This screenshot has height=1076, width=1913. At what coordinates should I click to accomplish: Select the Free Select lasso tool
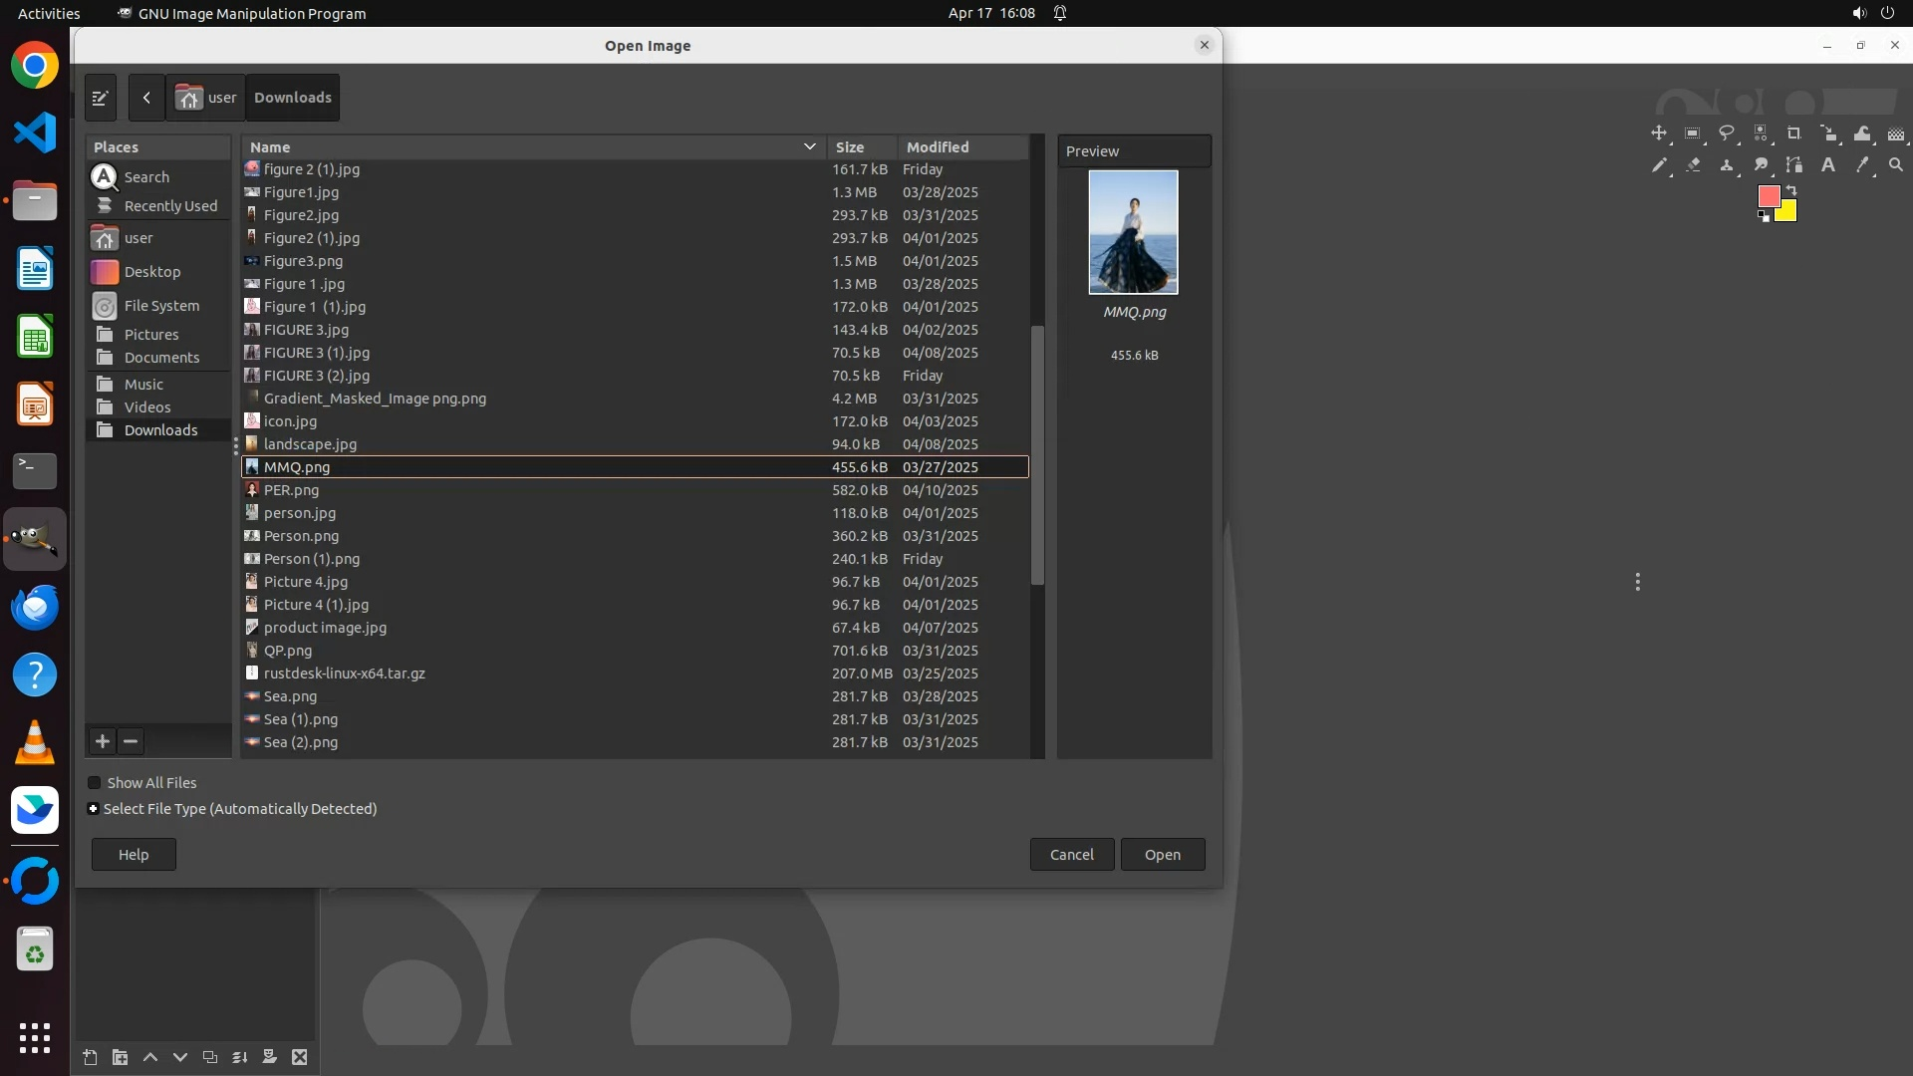[1727, 134]
